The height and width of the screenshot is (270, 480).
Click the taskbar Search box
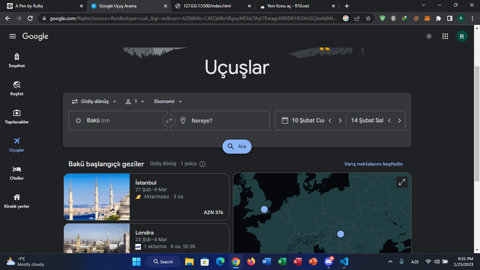[163, 262]
